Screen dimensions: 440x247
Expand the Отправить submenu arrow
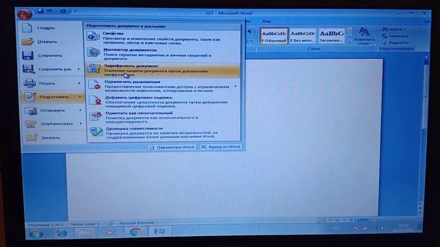coord(80,110)
